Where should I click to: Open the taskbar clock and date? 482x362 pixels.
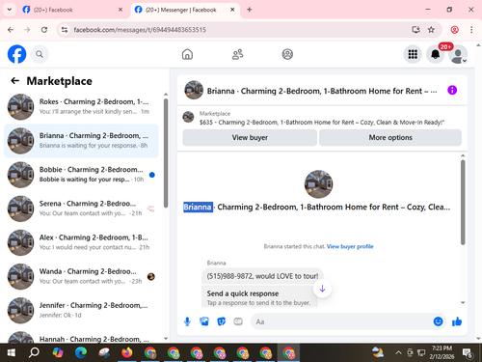click(442, 352)
